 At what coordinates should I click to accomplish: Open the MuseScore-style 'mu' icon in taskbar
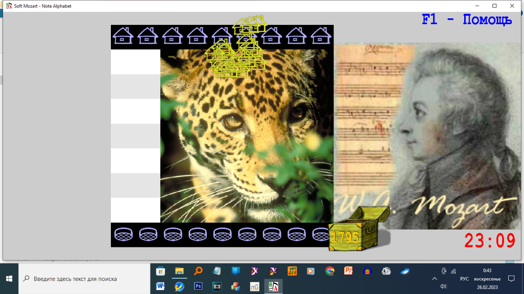(x=255, y=286)
